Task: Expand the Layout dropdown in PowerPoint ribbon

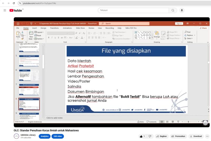Action: tap(40, 32)
